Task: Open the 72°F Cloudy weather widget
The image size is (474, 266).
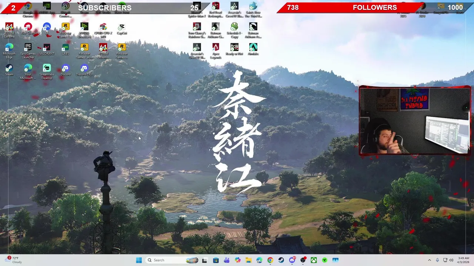Action: pyautogui.click(x=14, y=260)
